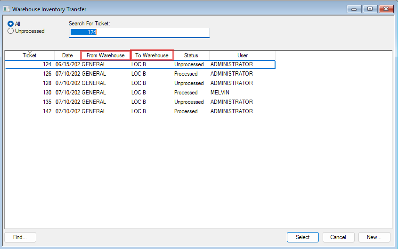This screenshot has width=398, height=249.
Task: Open the Find... dialog
Action: [x=20, y=237]
